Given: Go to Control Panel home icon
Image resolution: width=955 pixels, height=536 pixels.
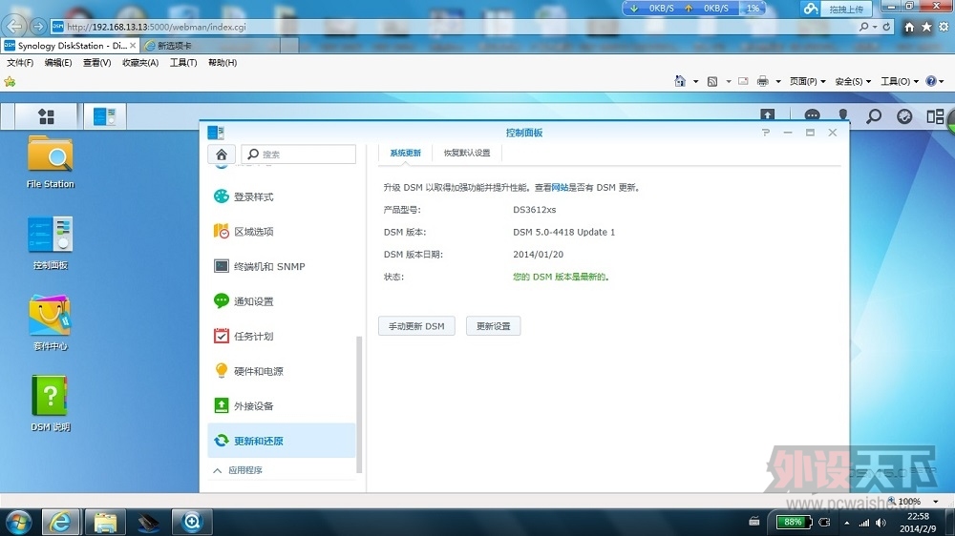Looking at the screenshot, I should pyautogui.click(x=222, y=154).
